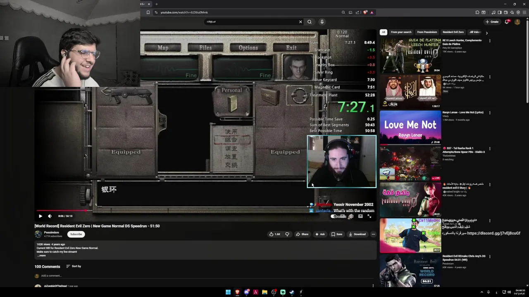Select the Jill Valentine chip
The image size is (529, 297).
click(474, 32)
